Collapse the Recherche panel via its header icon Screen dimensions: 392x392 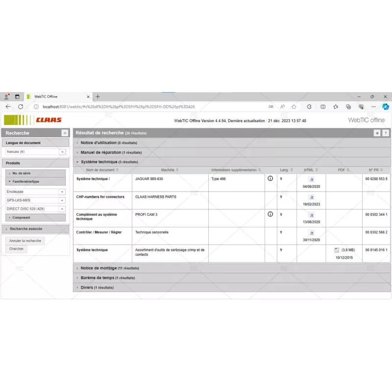[64, 133]
